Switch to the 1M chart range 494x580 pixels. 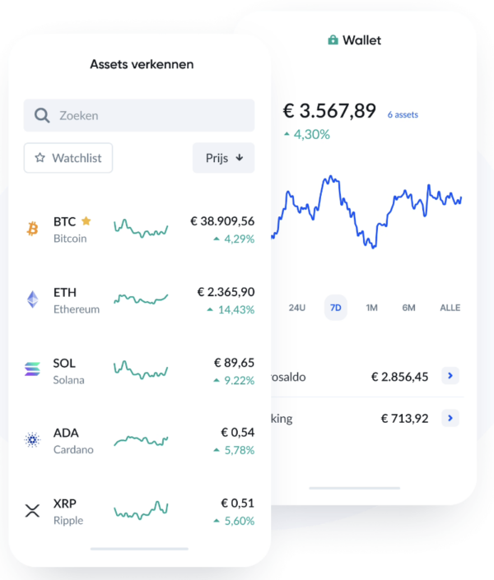click(x=371, y=308)
